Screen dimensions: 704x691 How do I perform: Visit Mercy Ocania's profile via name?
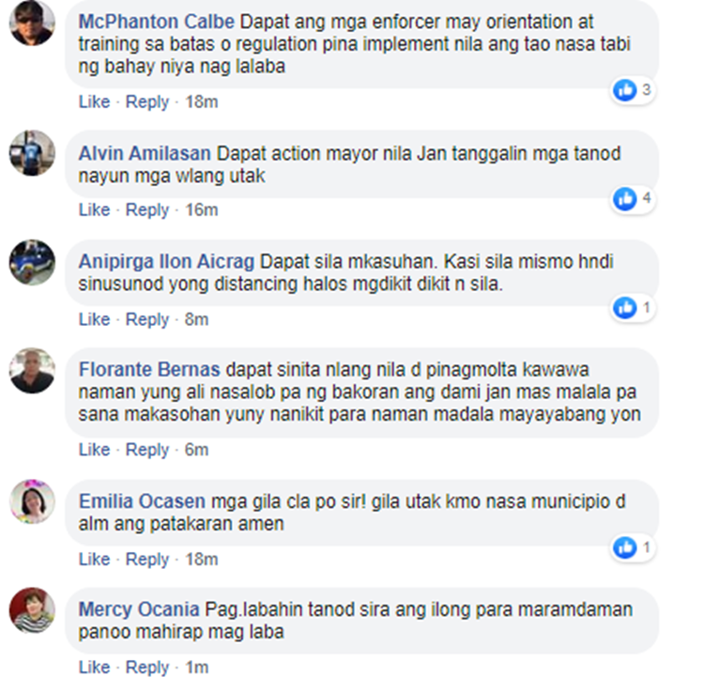click(x=139, y=609)
